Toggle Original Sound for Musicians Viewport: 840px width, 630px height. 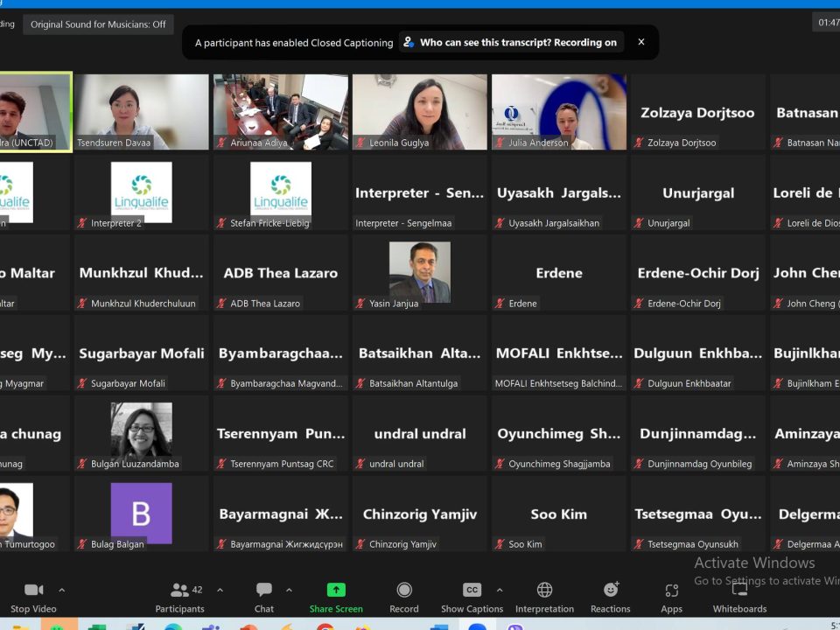98,24
